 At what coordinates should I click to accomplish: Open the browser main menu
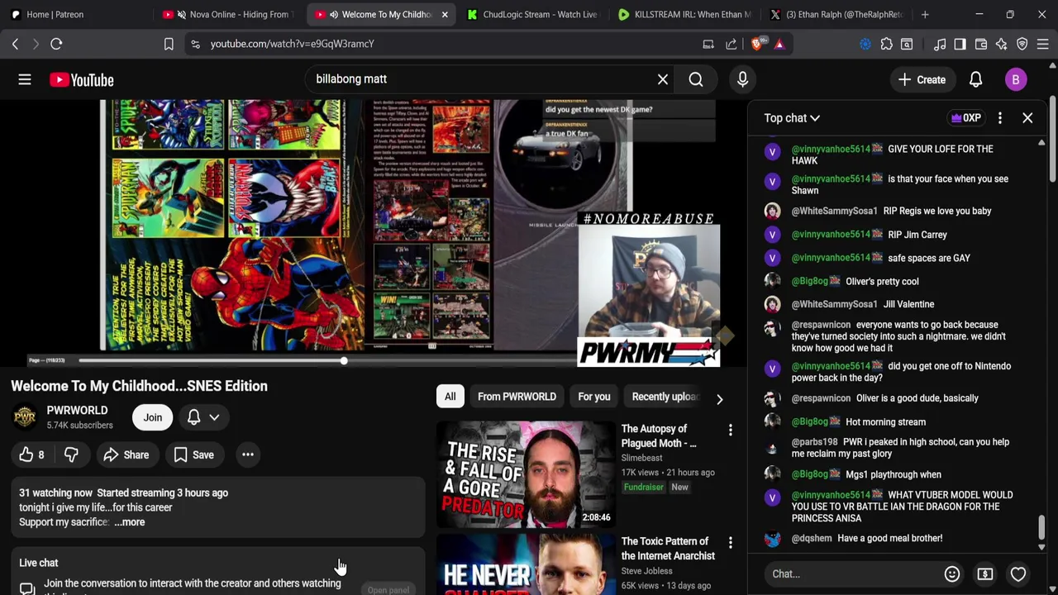click(1043, 44)
